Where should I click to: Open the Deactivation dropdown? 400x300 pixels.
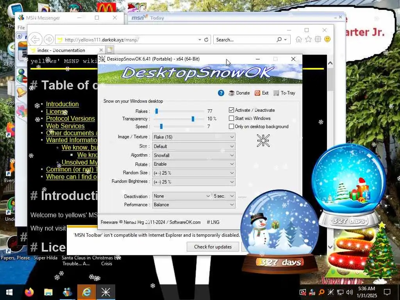pos(182,196)
